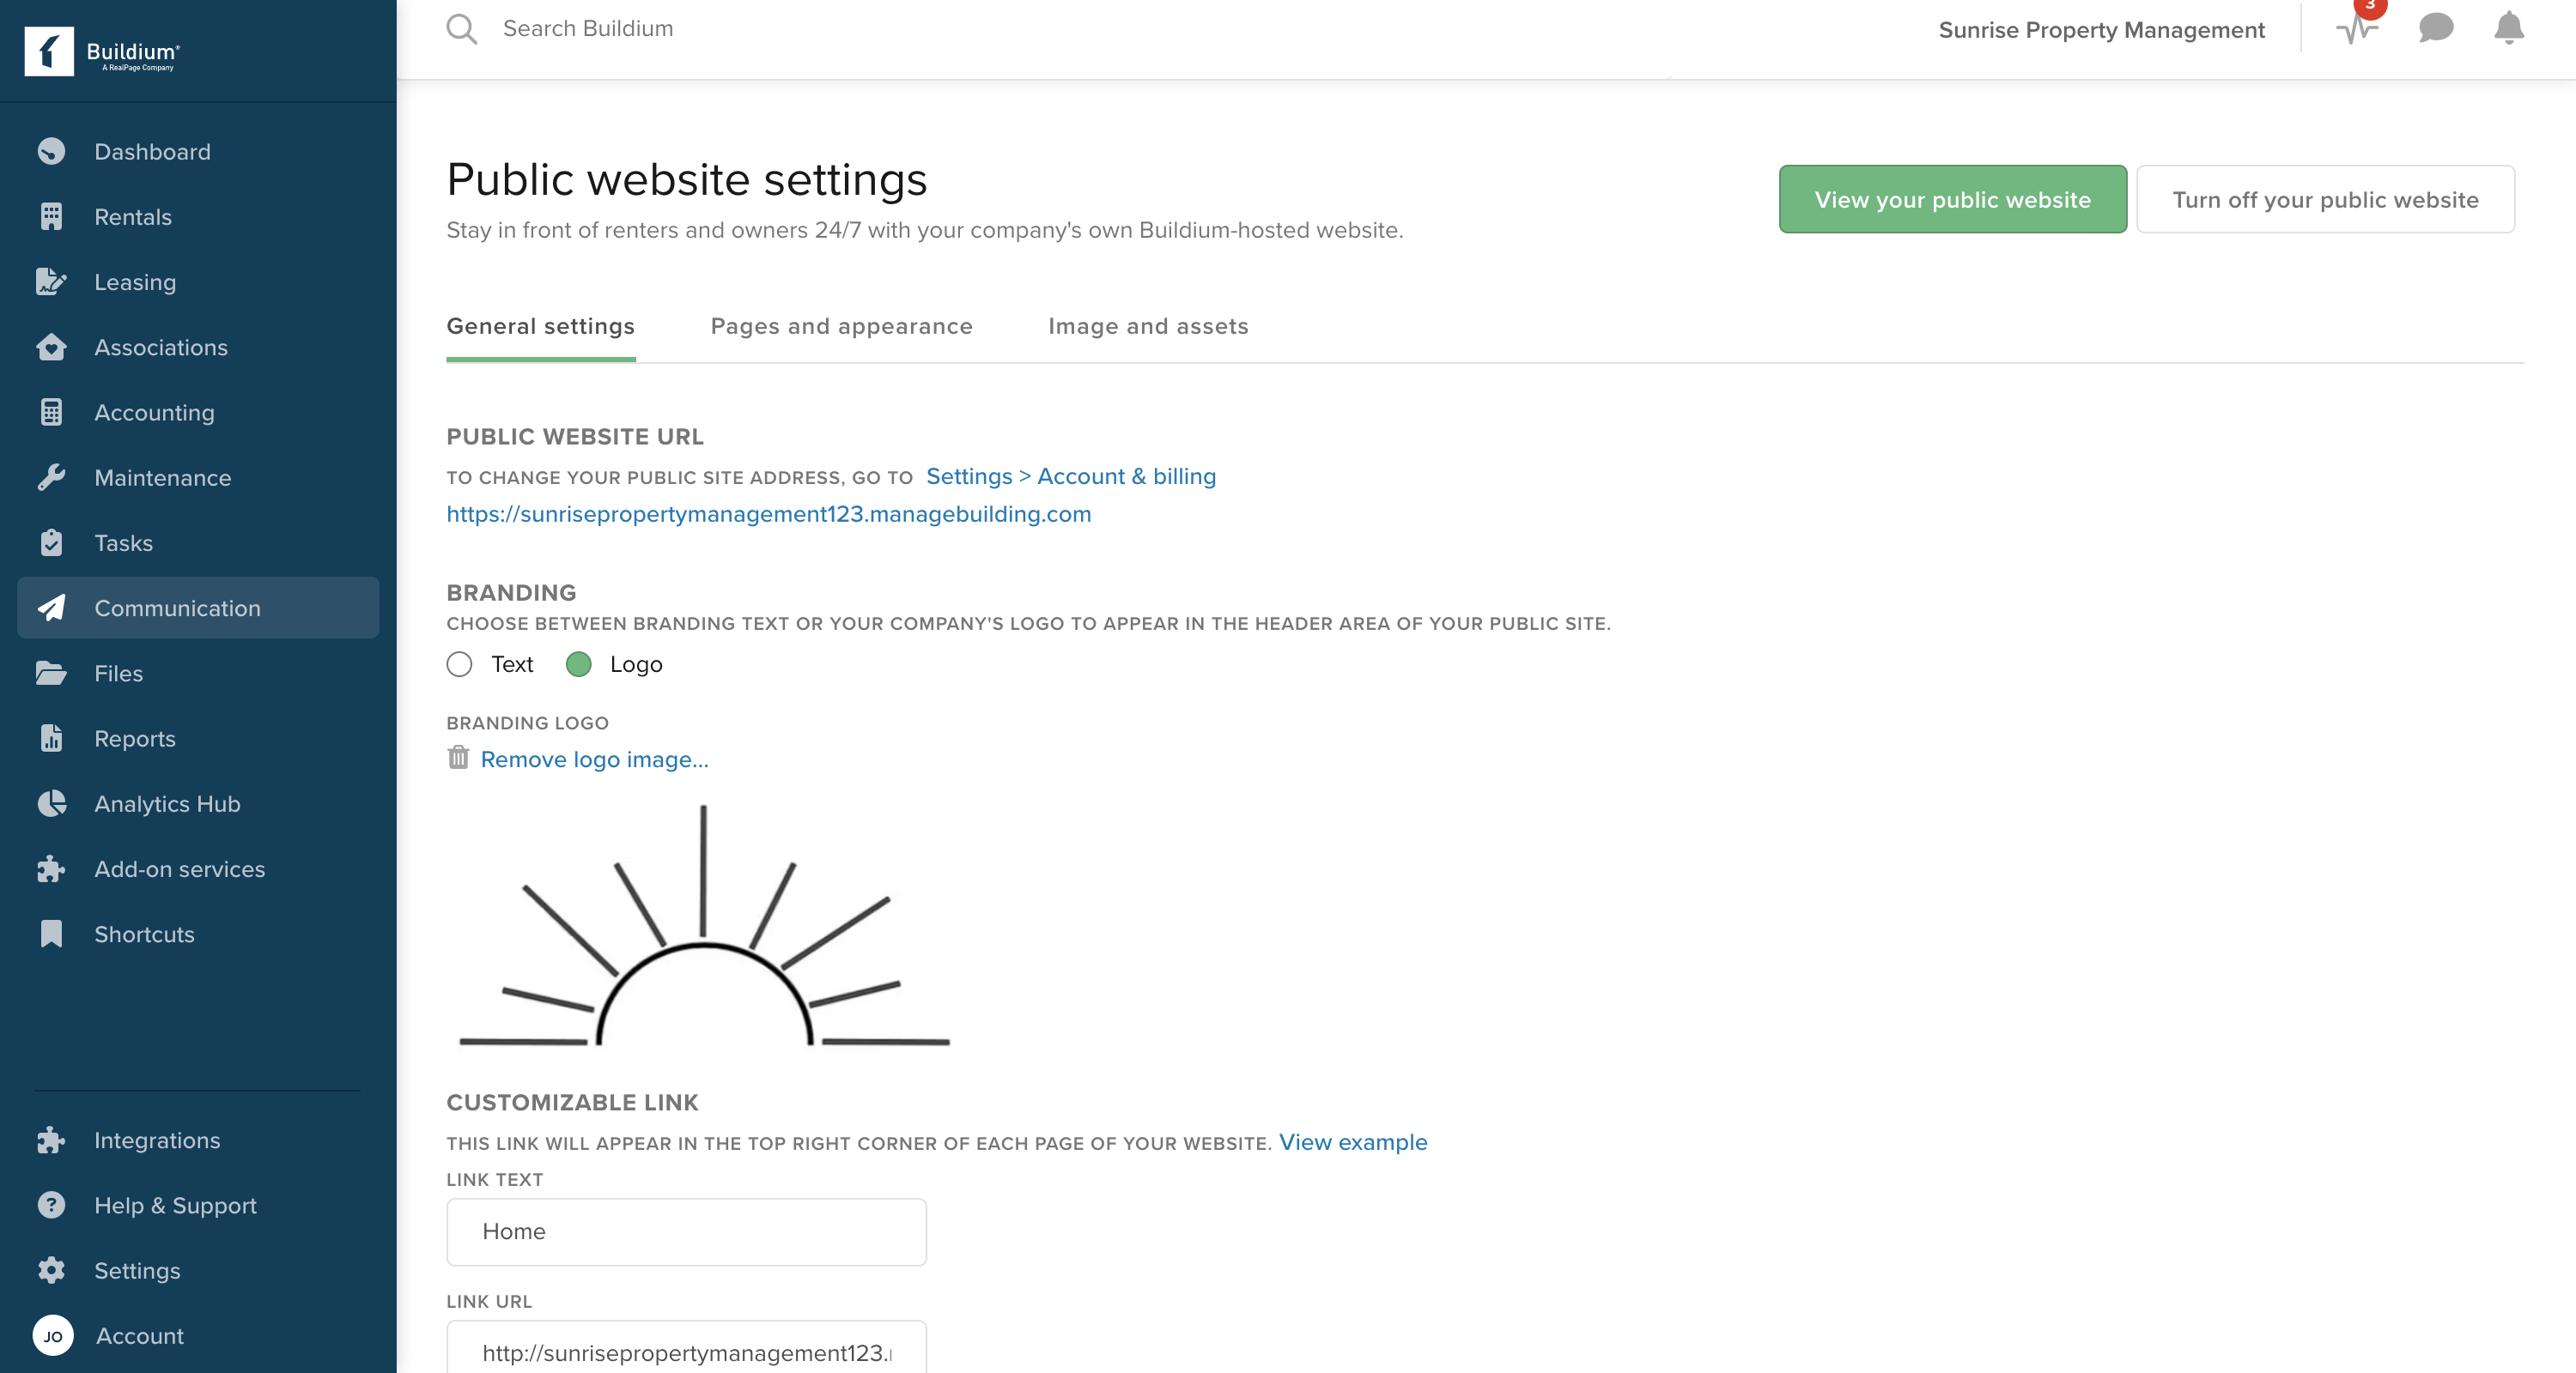Click the Shortcuts bookmark icon
The image size is (2576, 1373).
point(51,934)
